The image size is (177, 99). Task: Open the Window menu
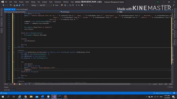tap(66, 2)
